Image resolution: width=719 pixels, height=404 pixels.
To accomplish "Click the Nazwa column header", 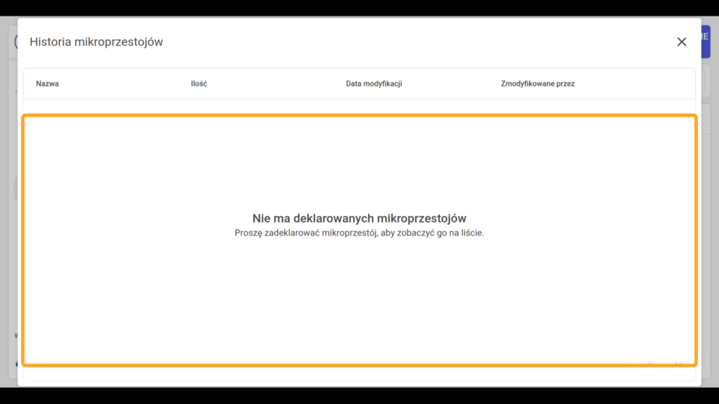I will [47, 83].
